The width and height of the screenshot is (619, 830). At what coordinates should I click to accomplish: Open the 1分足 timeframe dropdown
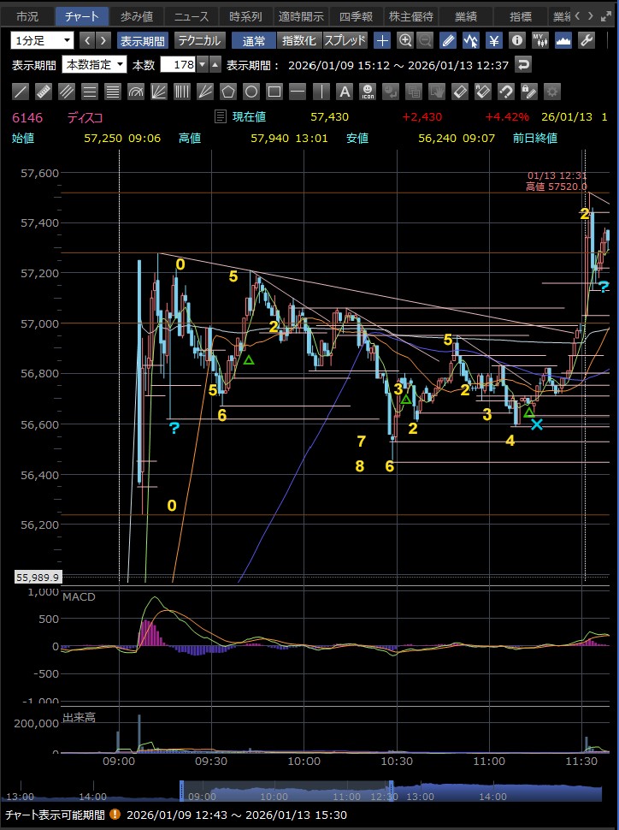point(43,40)
